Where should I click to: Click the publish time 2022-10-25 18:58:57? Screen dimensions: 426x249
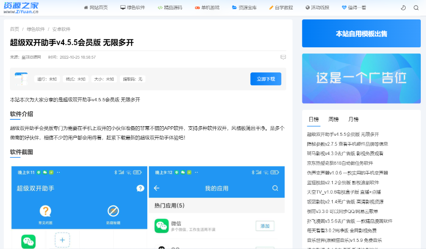click(x=78, y=57)
